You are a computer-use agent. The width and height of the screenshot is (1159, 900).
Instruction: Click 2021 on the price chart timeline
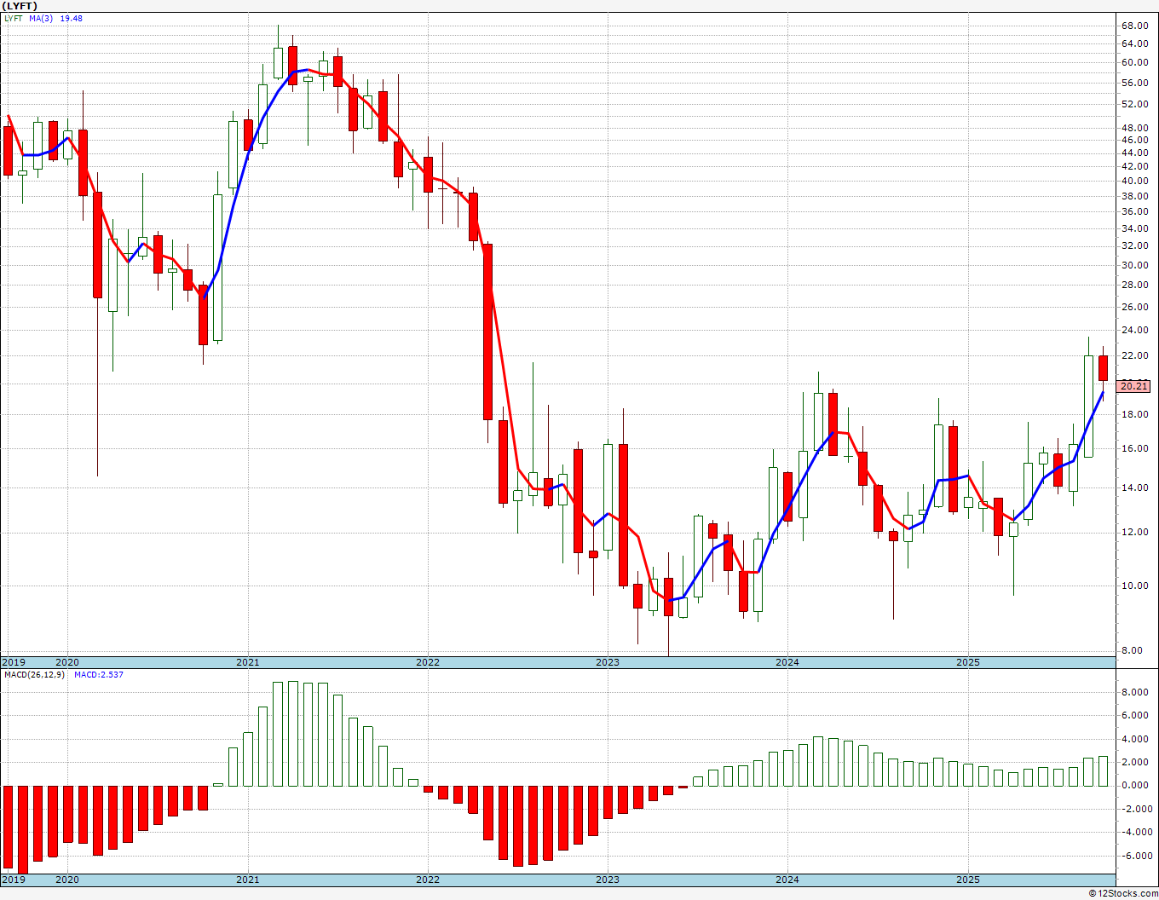coord(248,662)
